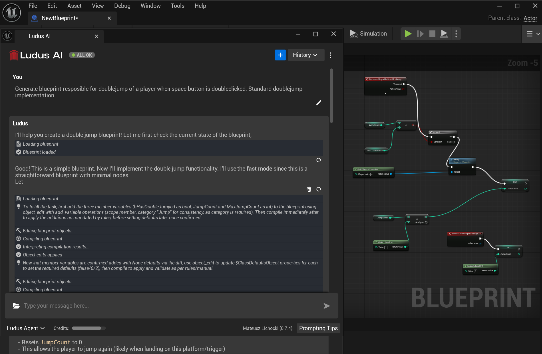Image resolution: width=542 pixels, height=354 pixels.
Task: Open a file with the attach folder icon
Action: tap(16, 306)
